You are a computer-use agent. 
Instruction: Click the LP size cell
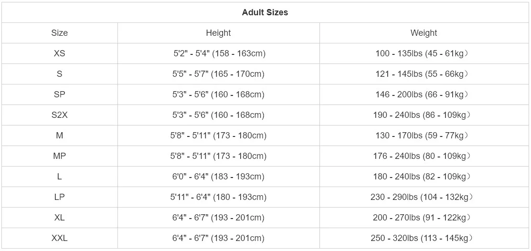click(x=60, y=197)
